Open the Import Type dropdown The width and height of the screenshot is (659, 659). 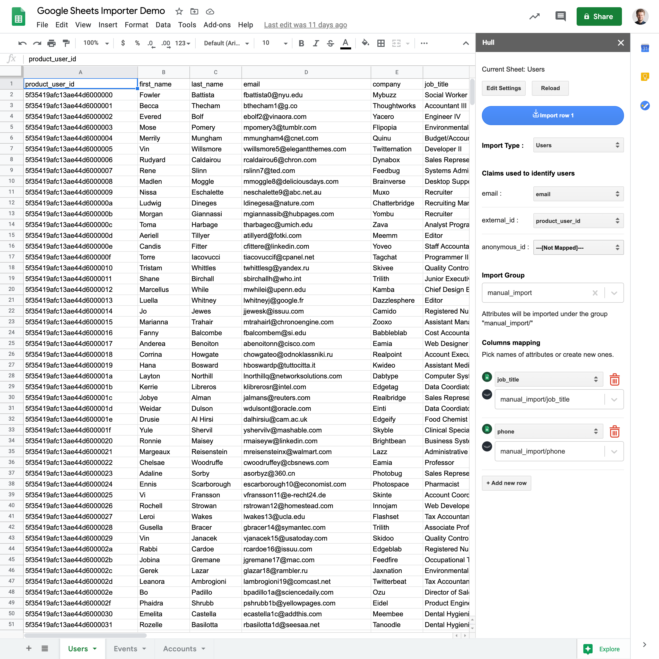pyautogui.click(x=578, y=145)
